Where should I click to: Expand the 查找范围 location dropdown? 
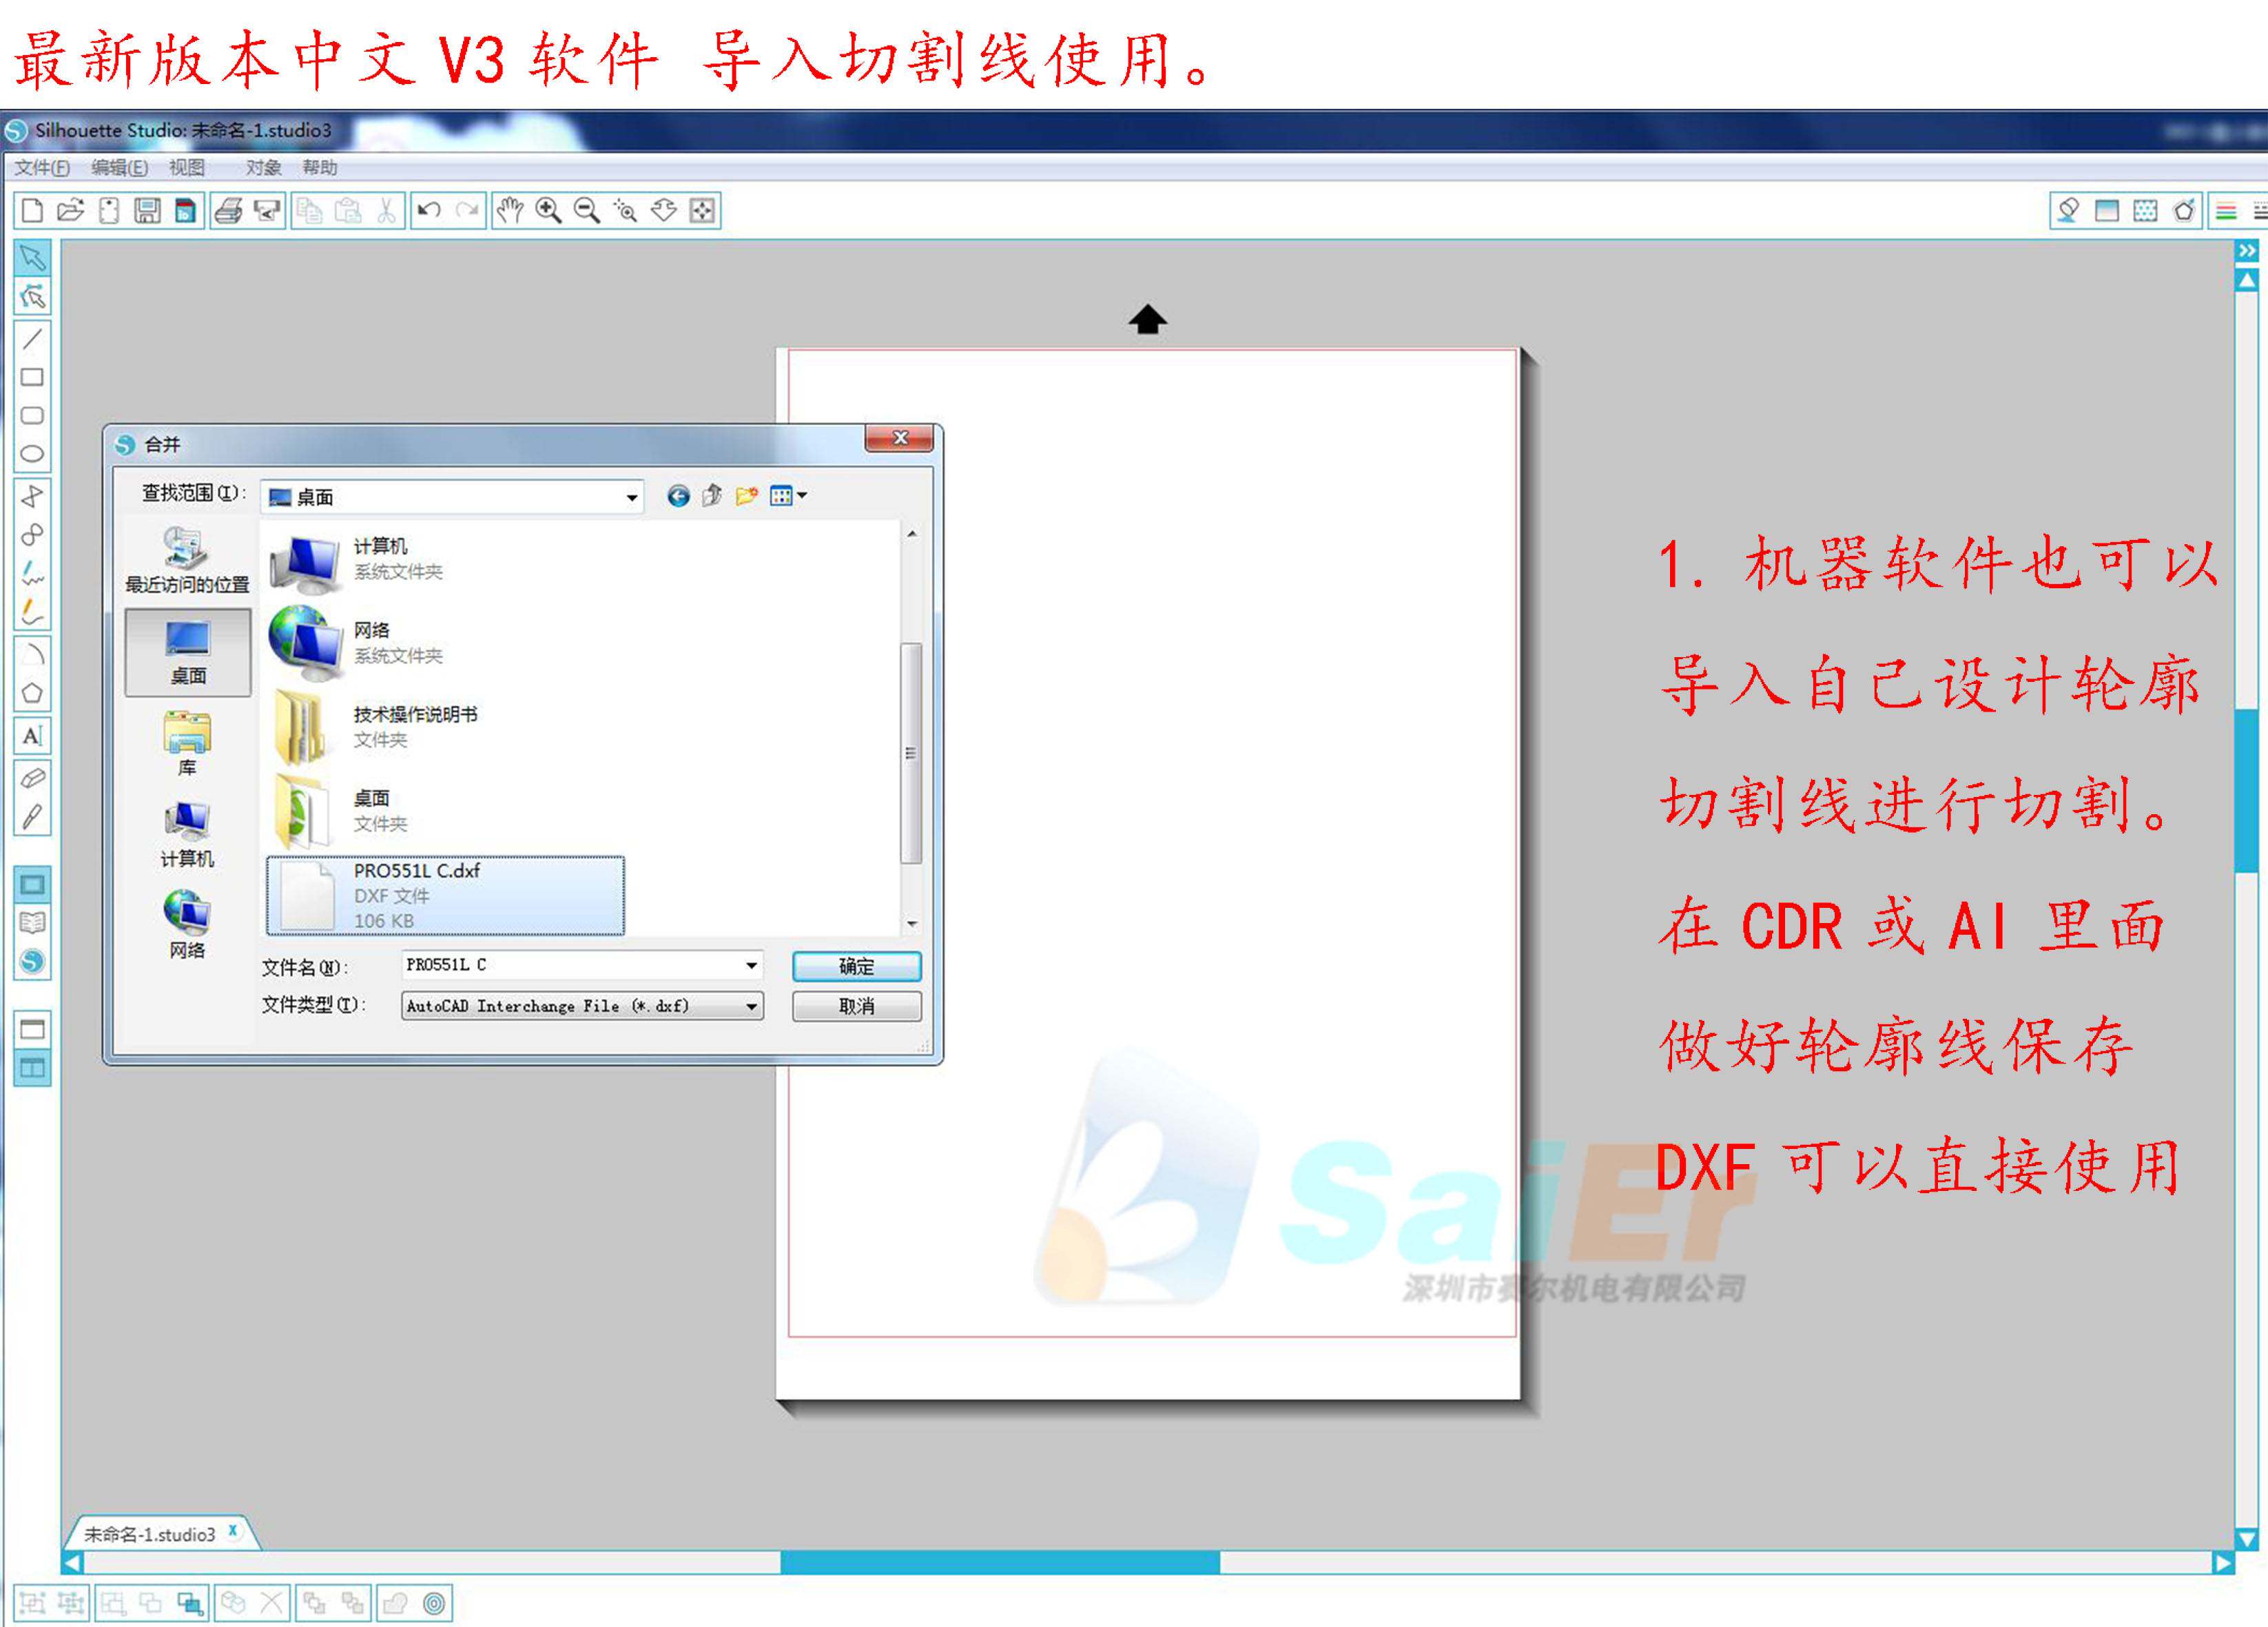632,497
